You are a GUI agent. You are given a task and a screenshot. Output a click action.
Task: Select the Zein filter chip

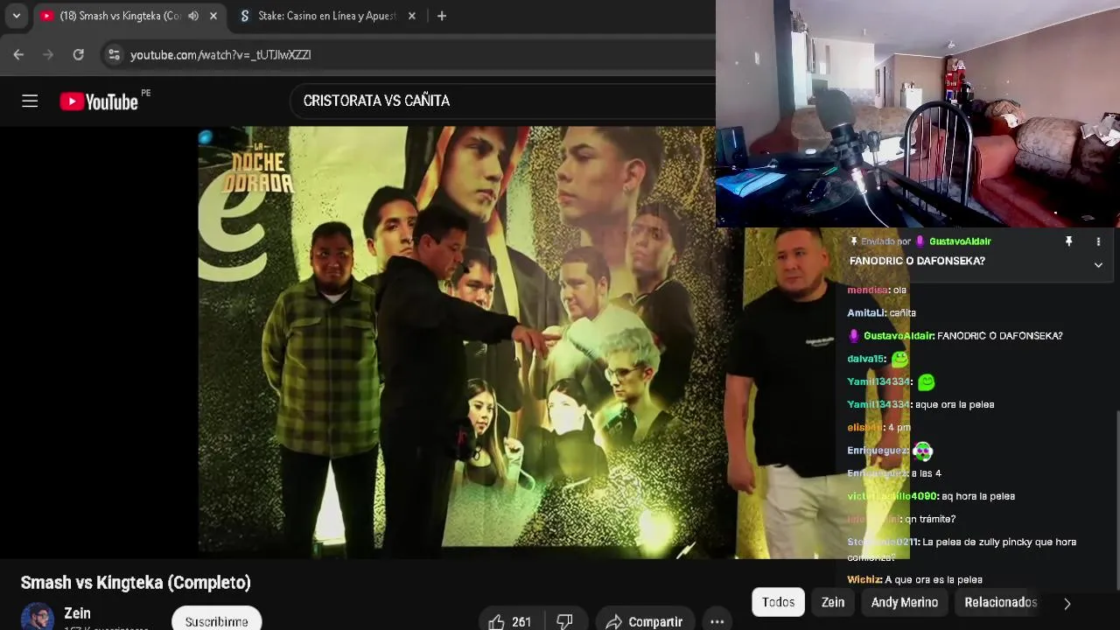coord(833,602)
